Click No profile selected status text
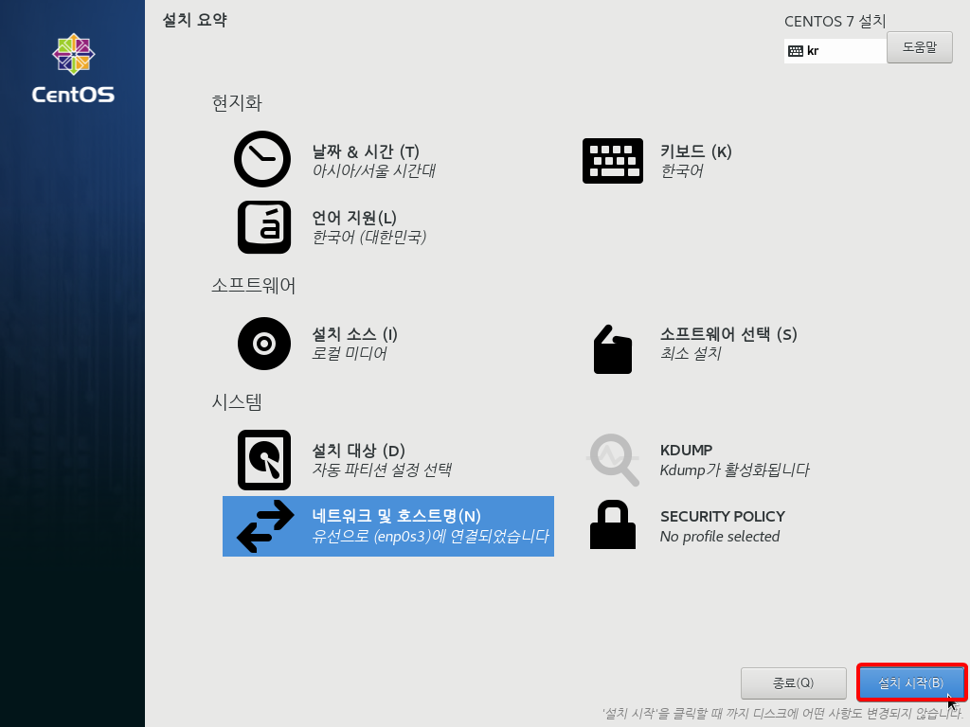970x727 pixels. [x=720, y=537]
